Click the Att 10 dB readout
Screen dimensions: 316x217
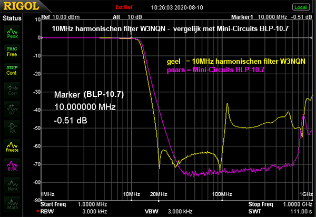click(127, 17)
